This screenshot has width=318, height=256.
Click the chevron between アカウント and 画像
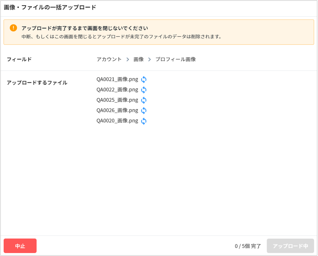tap(128, 59)
